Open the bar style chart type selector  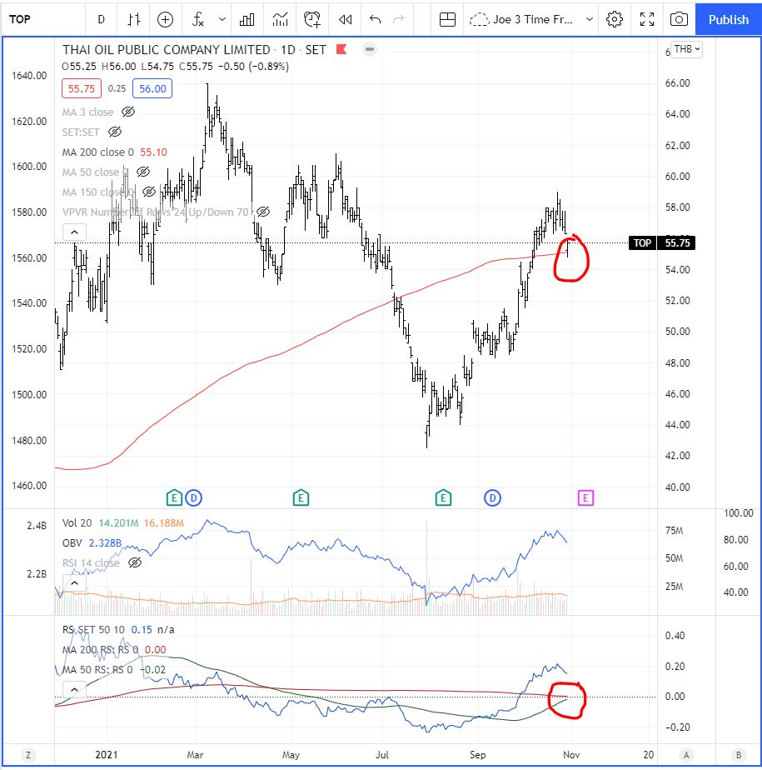(x=133, y=19)
